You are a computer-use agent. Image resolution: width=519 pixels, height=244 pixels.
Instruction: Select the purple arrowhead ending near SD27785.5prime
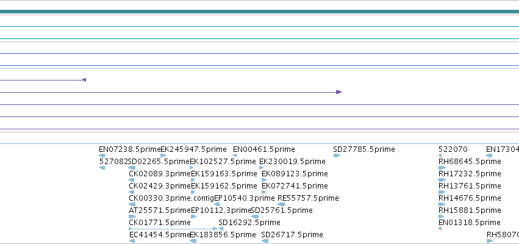point(338,92)
